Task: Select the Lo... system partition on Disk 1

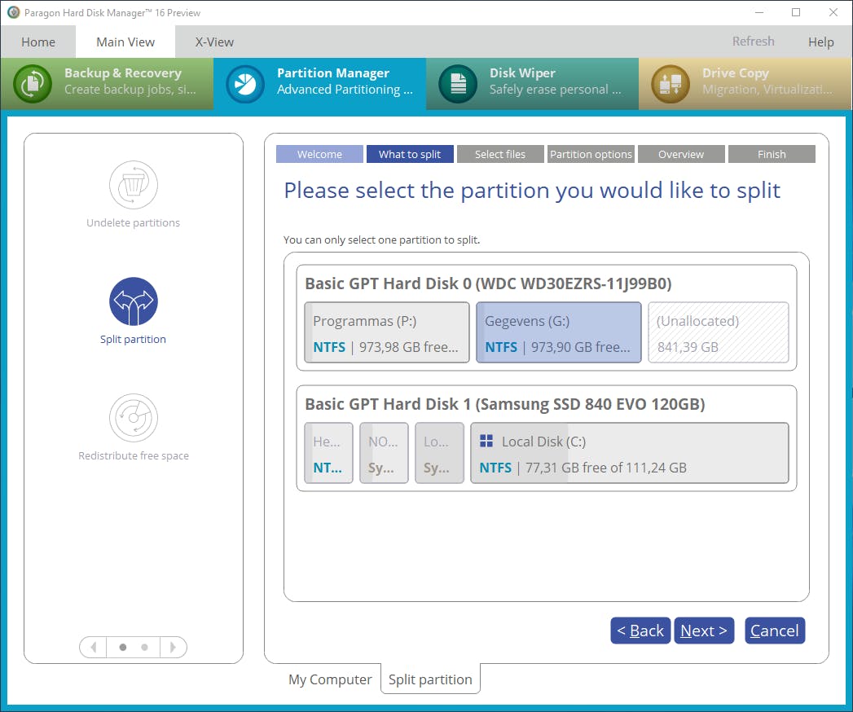Action: pyautogui.click(x=440, y=453)
